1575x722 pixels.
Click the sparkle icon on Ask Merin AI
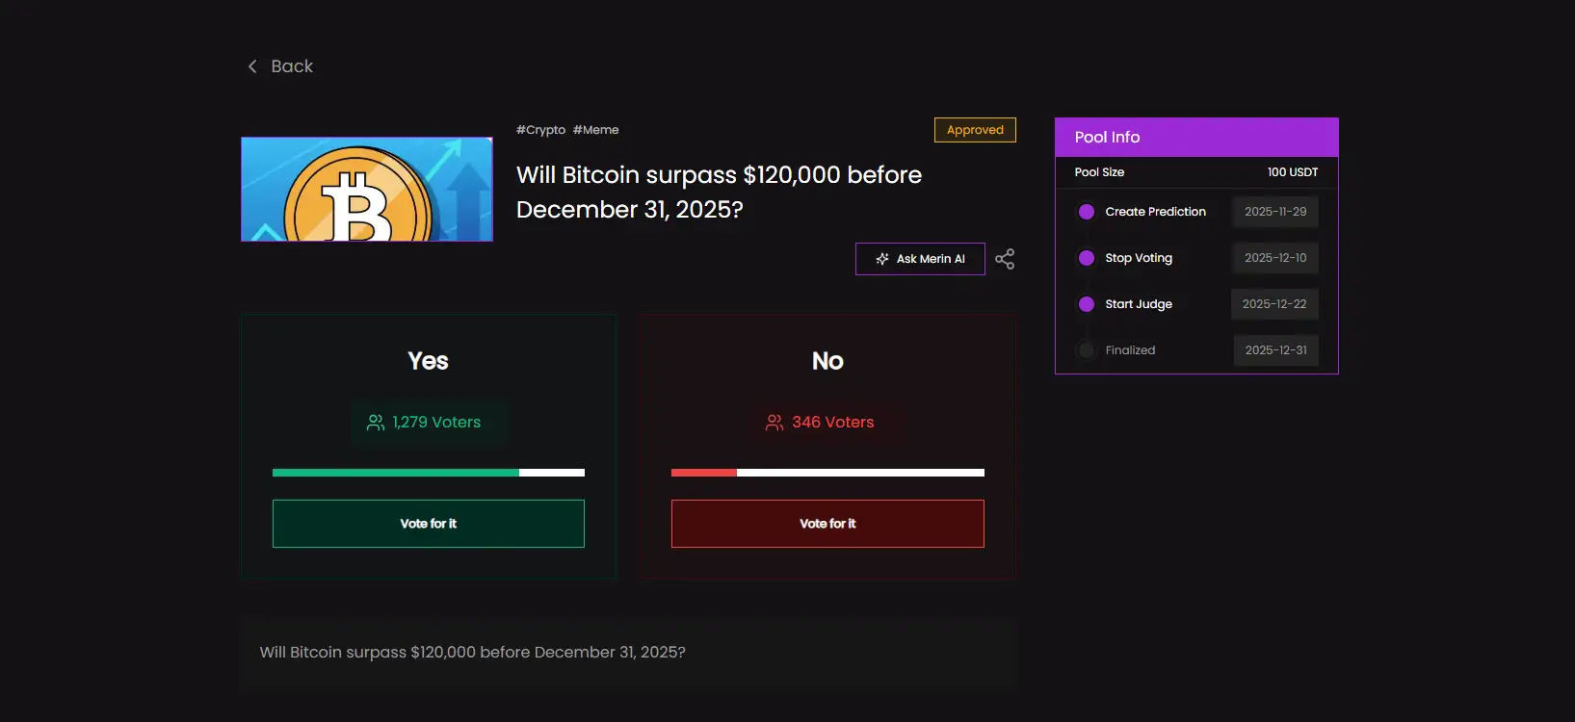pos(882,259)
